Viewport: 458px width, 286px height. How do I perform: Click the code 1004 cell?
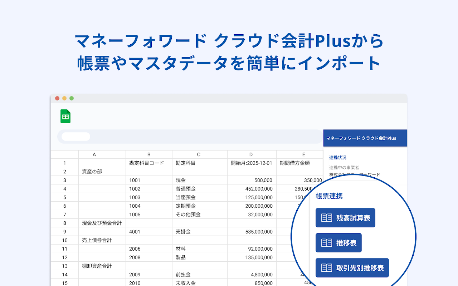(149, 206)
